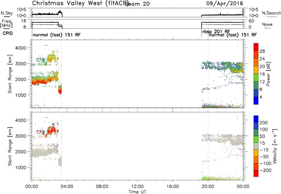
Task: Click the 'N.Search' legend label
Action: click(x=271, y=13)
